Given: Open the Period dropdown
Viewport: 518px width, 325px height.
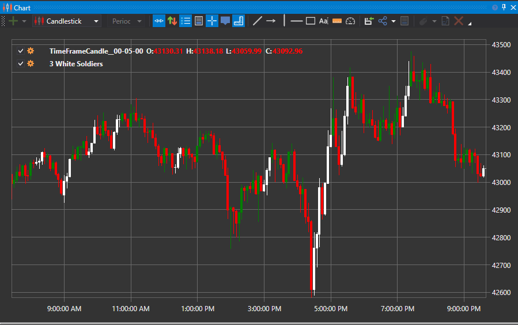Looking at the screenshot, I should click(126, 21).
